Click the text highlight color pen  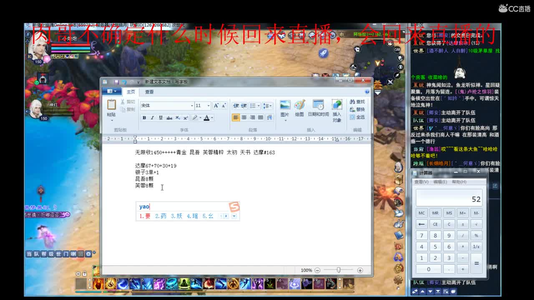194,118
